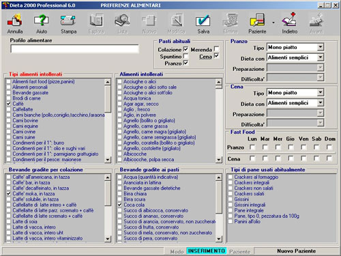Viewport: 341px width, 256px height.
Task: Select Panini all'olio bread item
Action: click(x=248, y=222)
